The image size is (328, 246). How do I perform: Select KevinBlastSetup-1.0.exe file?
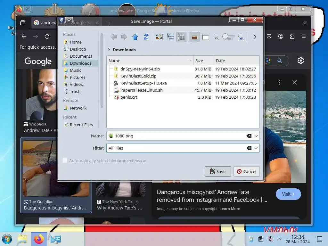point(143,83)
